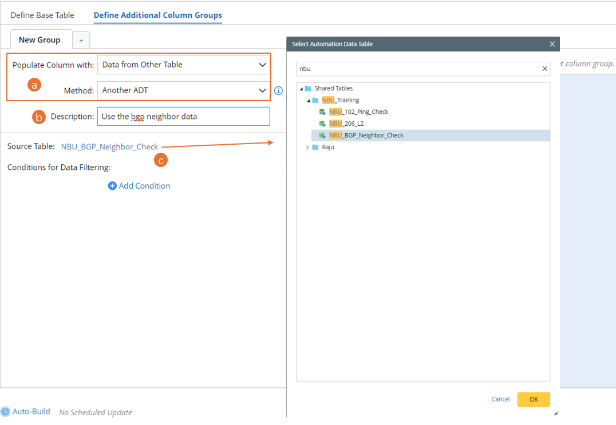Click the Auto-Build clock icon
Screen dimensions: 616x425
click(5, 411)
